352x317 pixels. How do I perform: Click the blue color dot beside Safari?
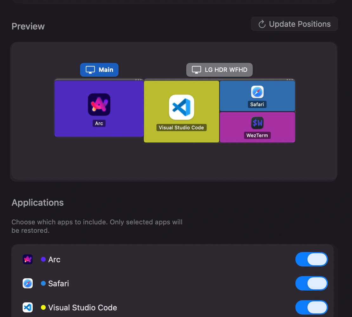pos(43,283)
